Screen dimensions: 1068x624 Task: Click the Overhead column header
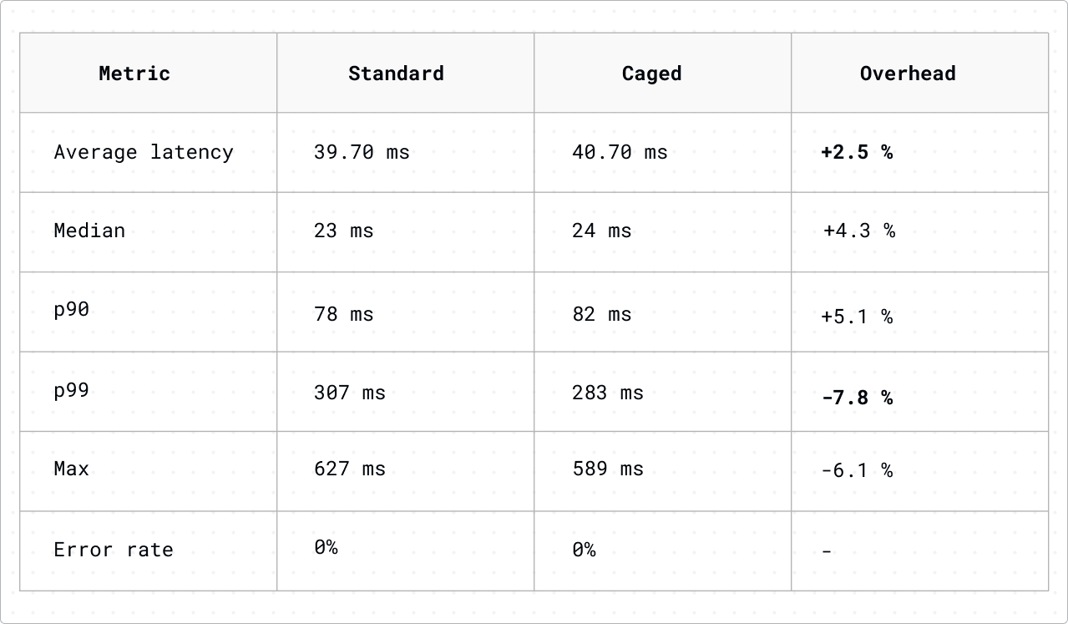(x=908, y=74)
